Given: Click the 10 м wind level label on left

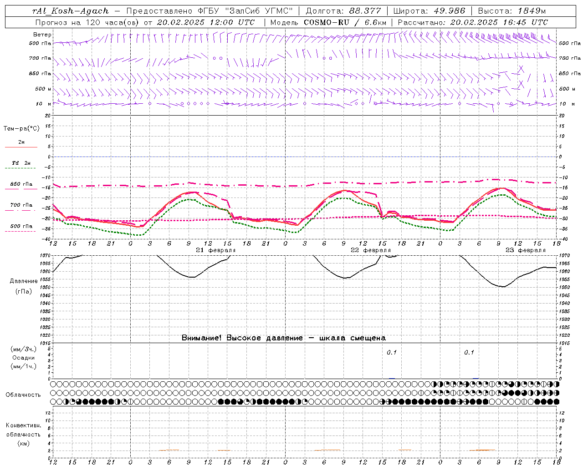Looking at the screenshot, I should [44, 104].
